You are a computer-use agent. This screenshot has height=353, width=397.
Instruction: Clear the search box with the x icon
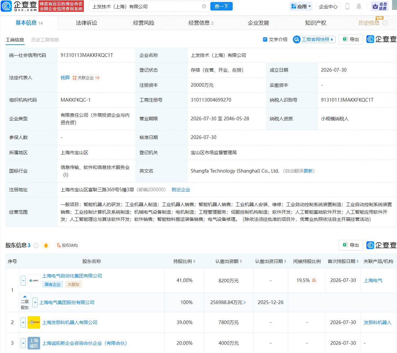pyautogui.click(x=204, y=6)
